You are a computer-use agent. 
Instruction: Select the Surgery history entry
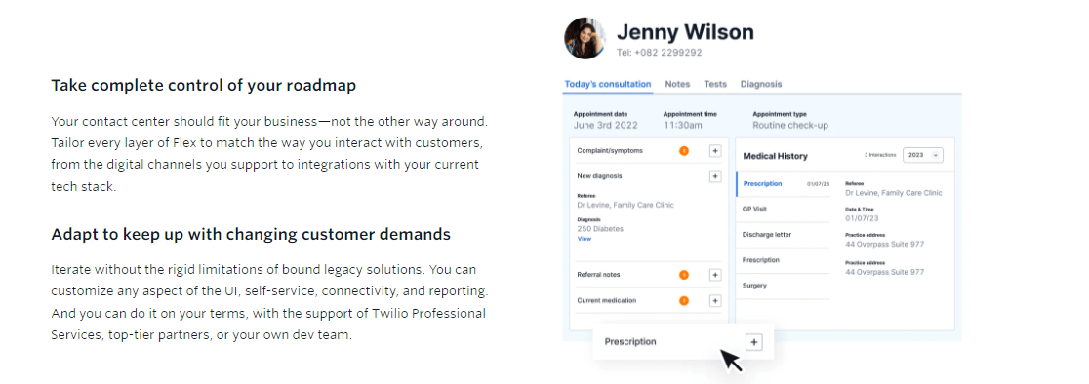pyautogui.click(x=783, y=286)
